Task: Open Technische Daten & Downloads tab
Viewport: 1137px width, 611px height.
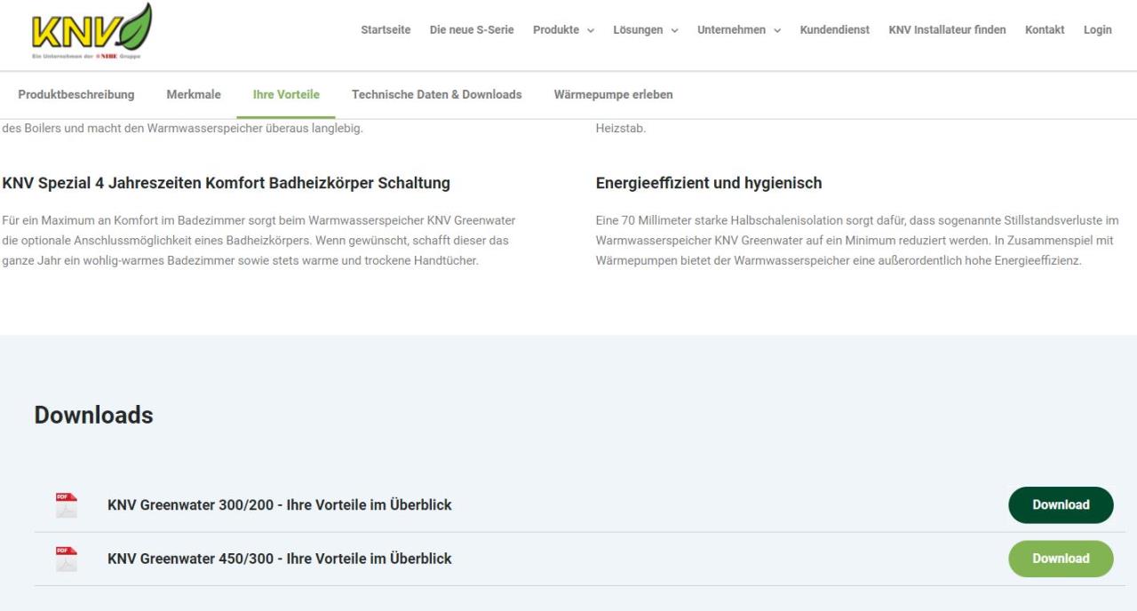Action: 437,94
